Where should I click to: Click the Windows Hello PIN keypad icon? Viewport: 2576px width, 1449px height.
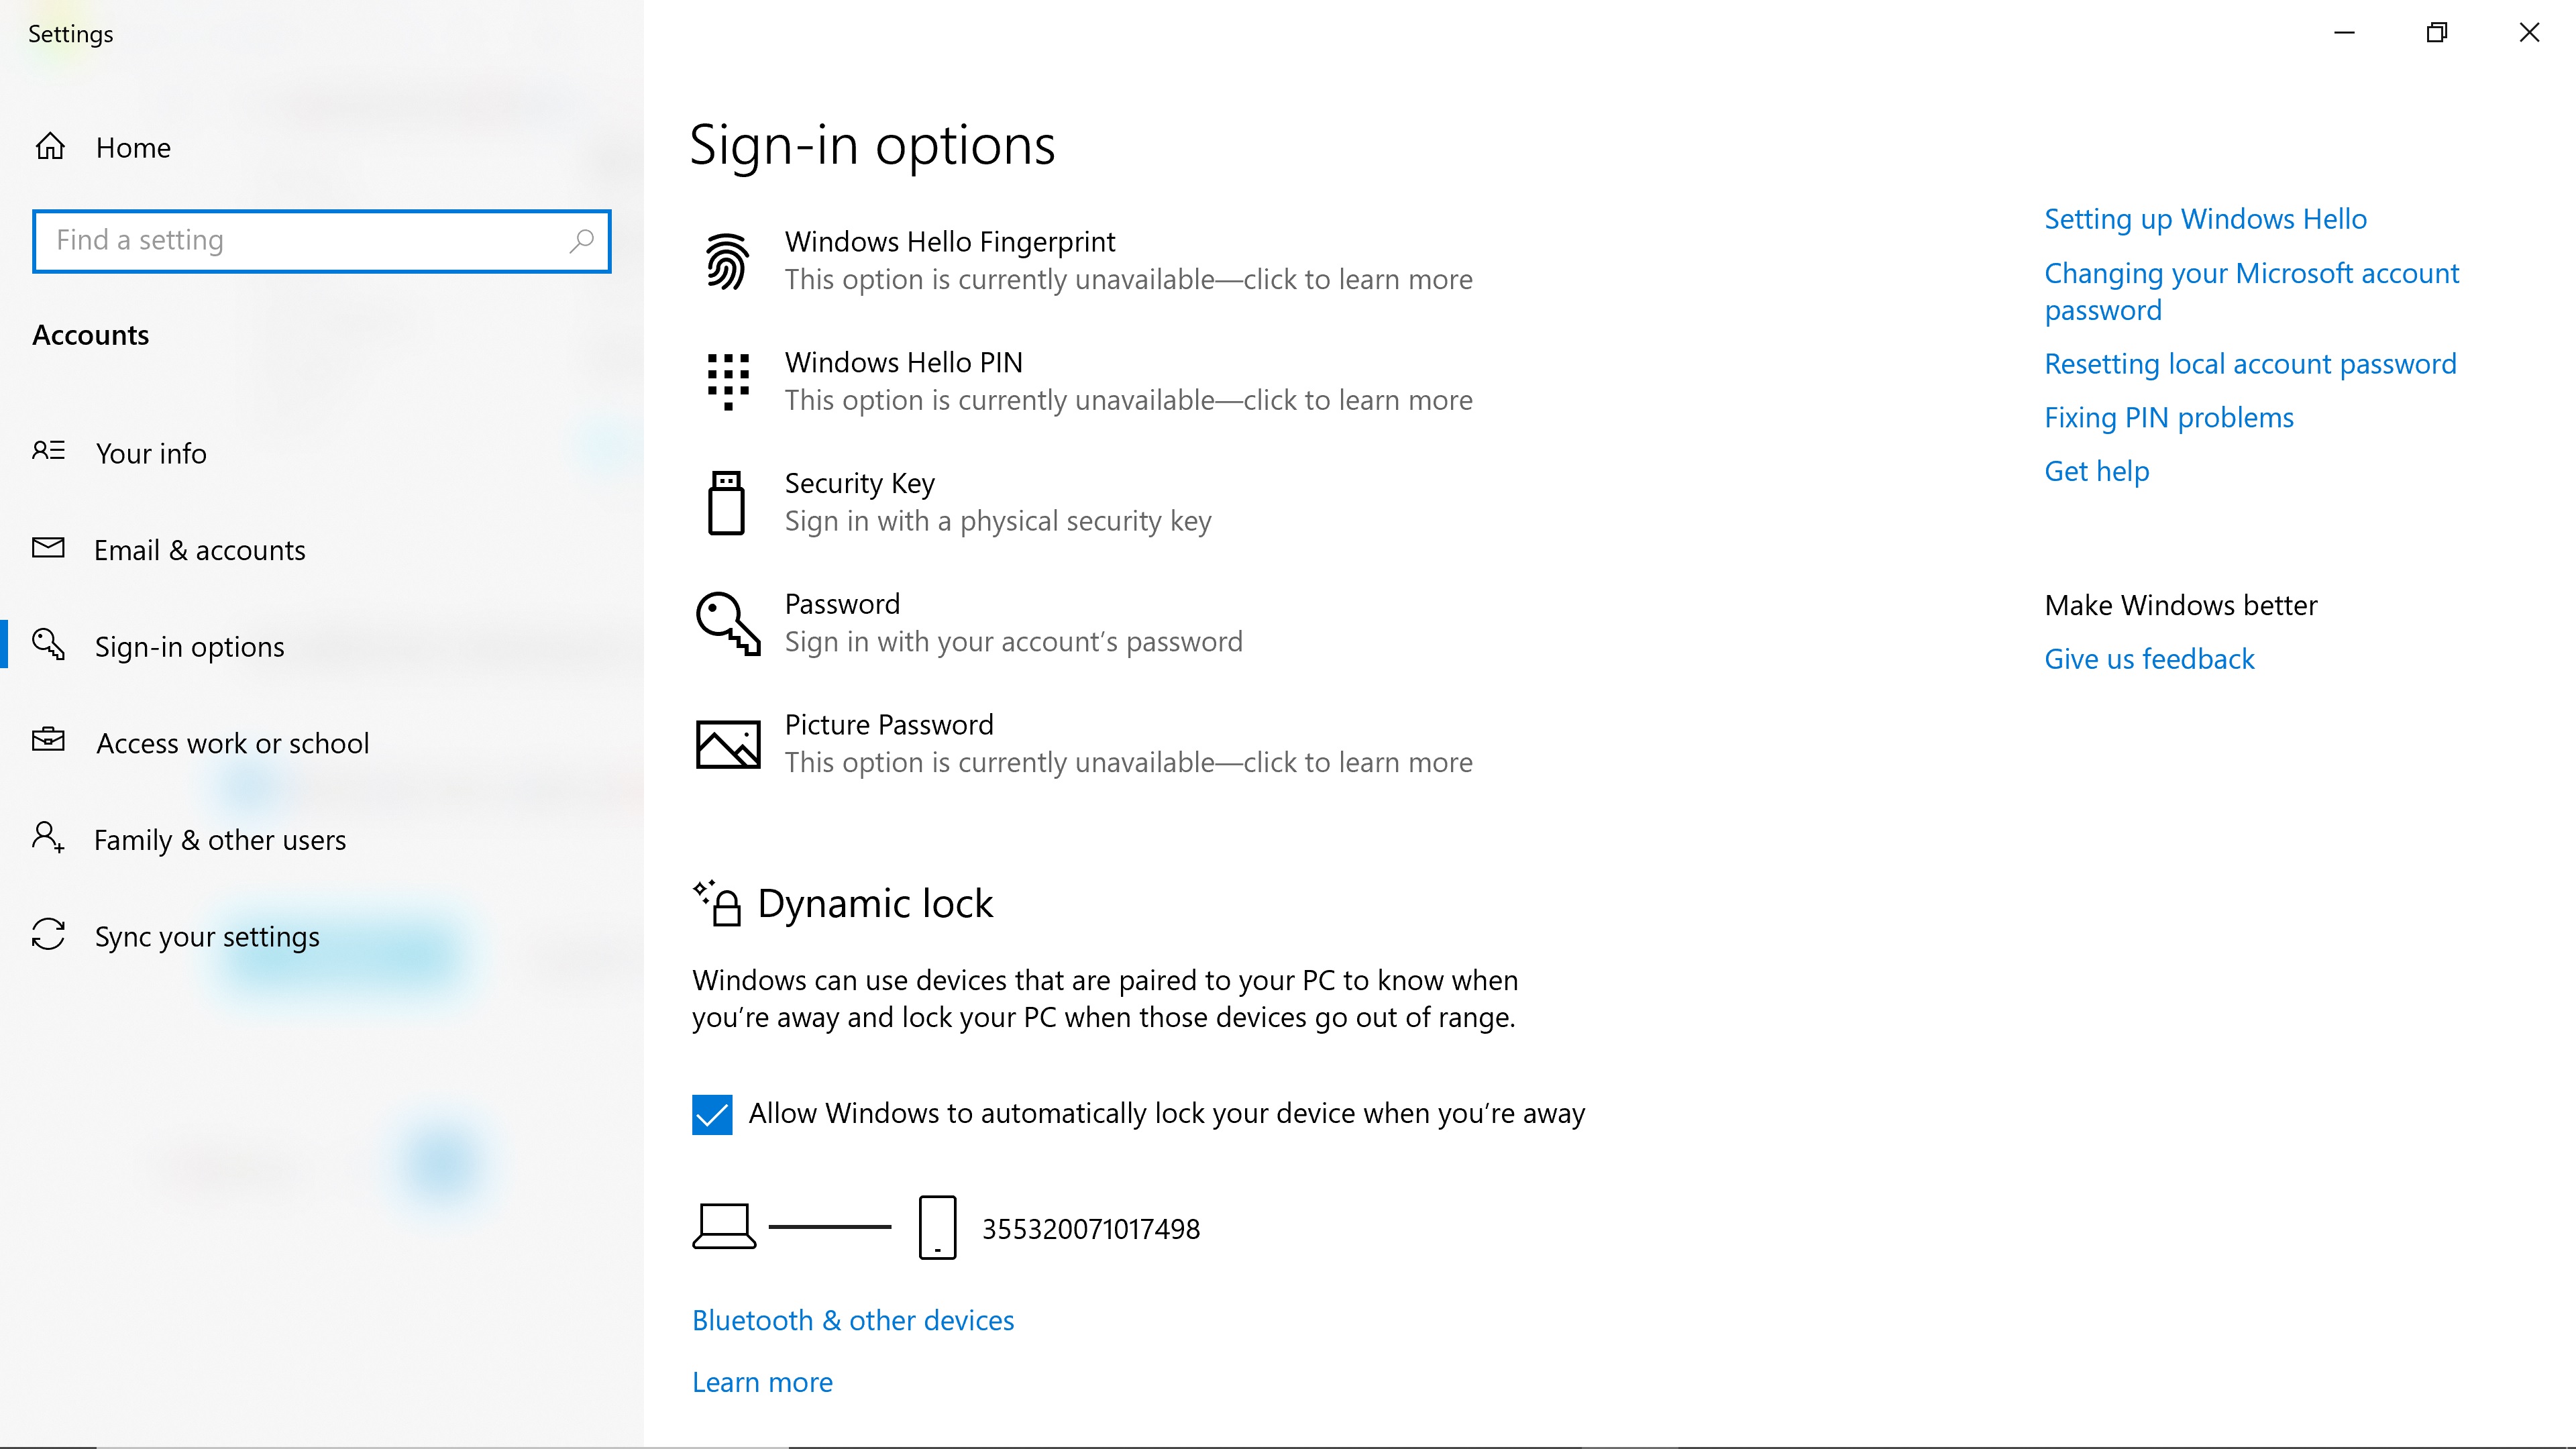click(x=727, y=381)
